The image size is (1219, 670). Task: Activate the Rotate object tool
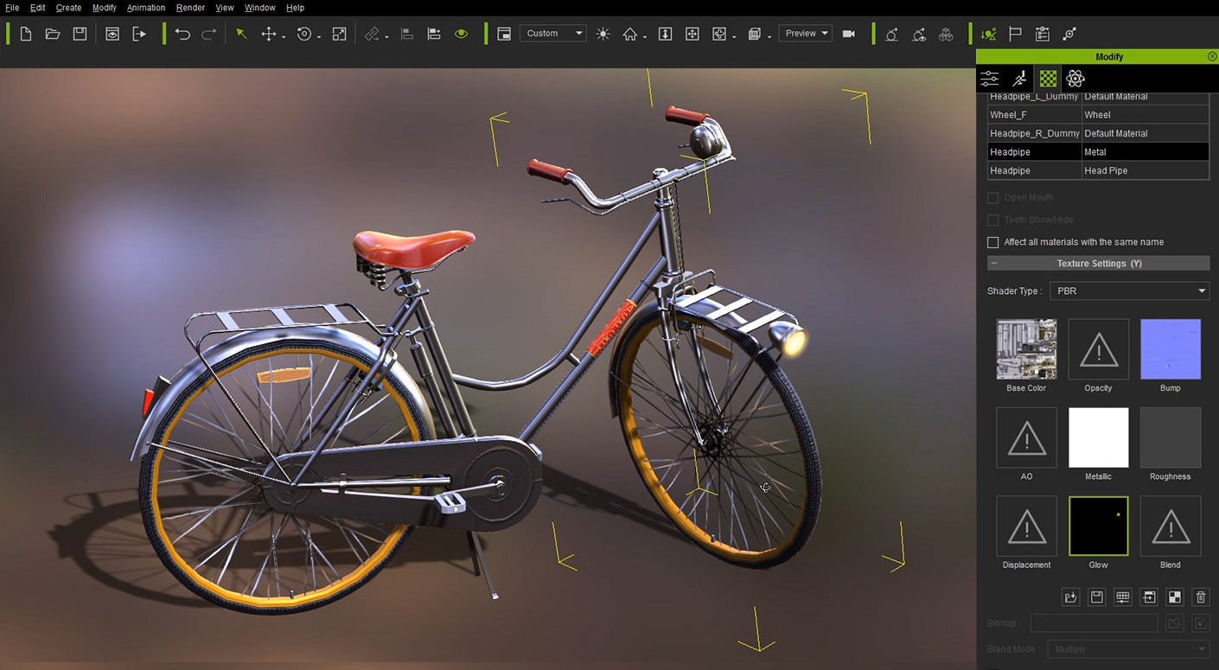point(304,34)
